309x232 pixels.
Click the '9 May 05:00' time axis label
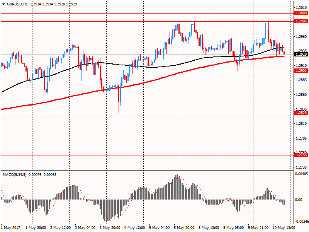(x=234, y=228)
